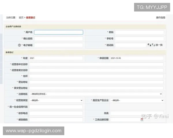Viewport: 173px width, 138px height.
Task: Click the 统一社会信用代码 input field
Action: click(56, 107)
